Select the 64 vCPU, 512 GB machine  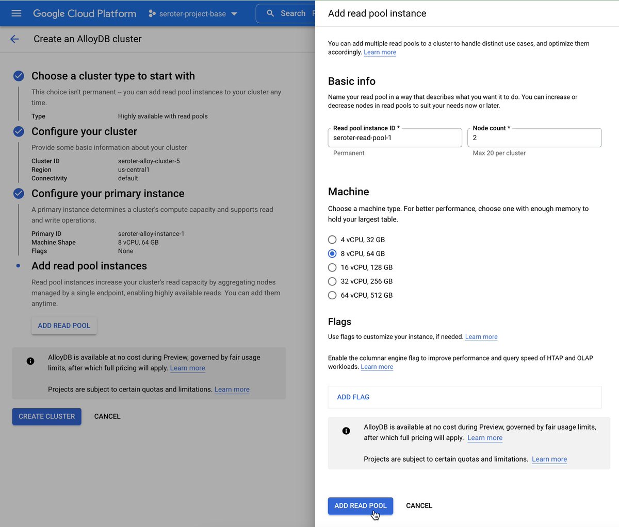(332, 295)
